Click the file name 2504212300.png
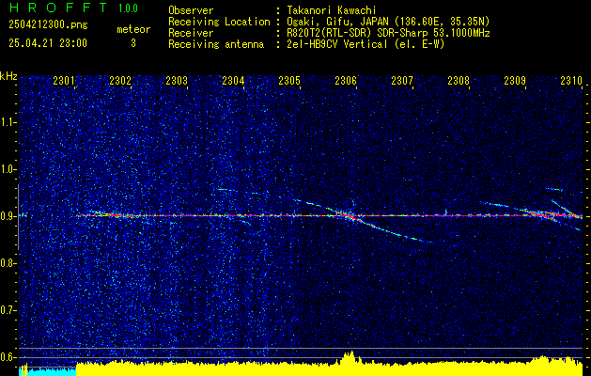This screenshot has width=591, height=376. pos(48,25)
